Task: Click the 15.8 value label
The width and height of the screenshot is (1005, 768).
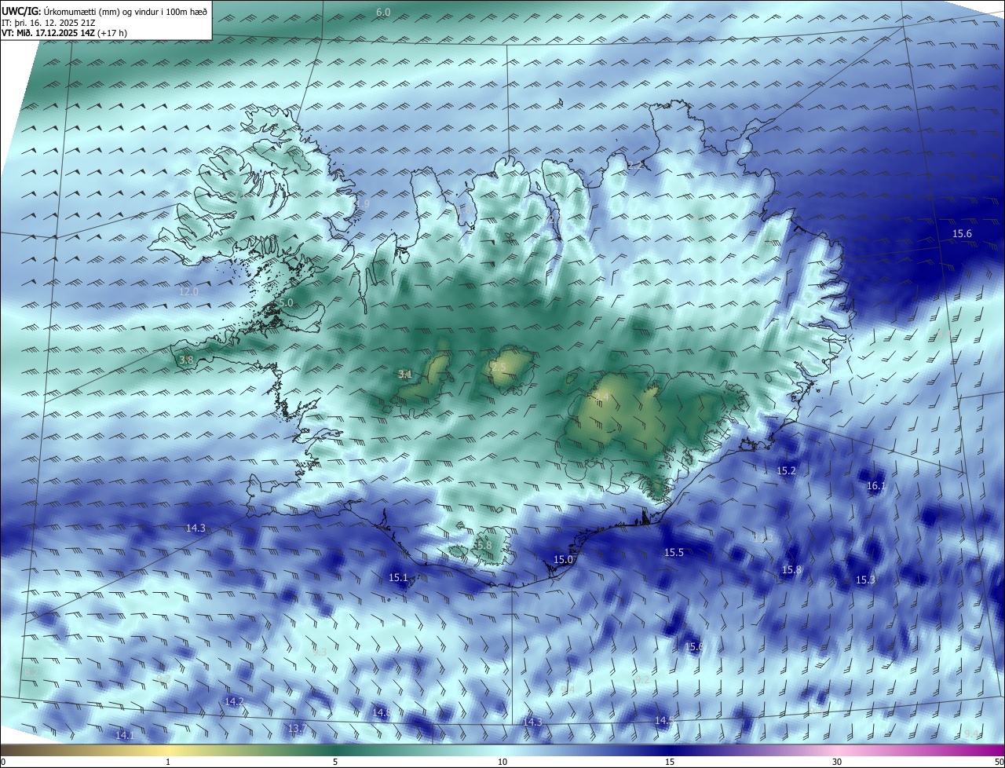Action: (x=791, y=570)
